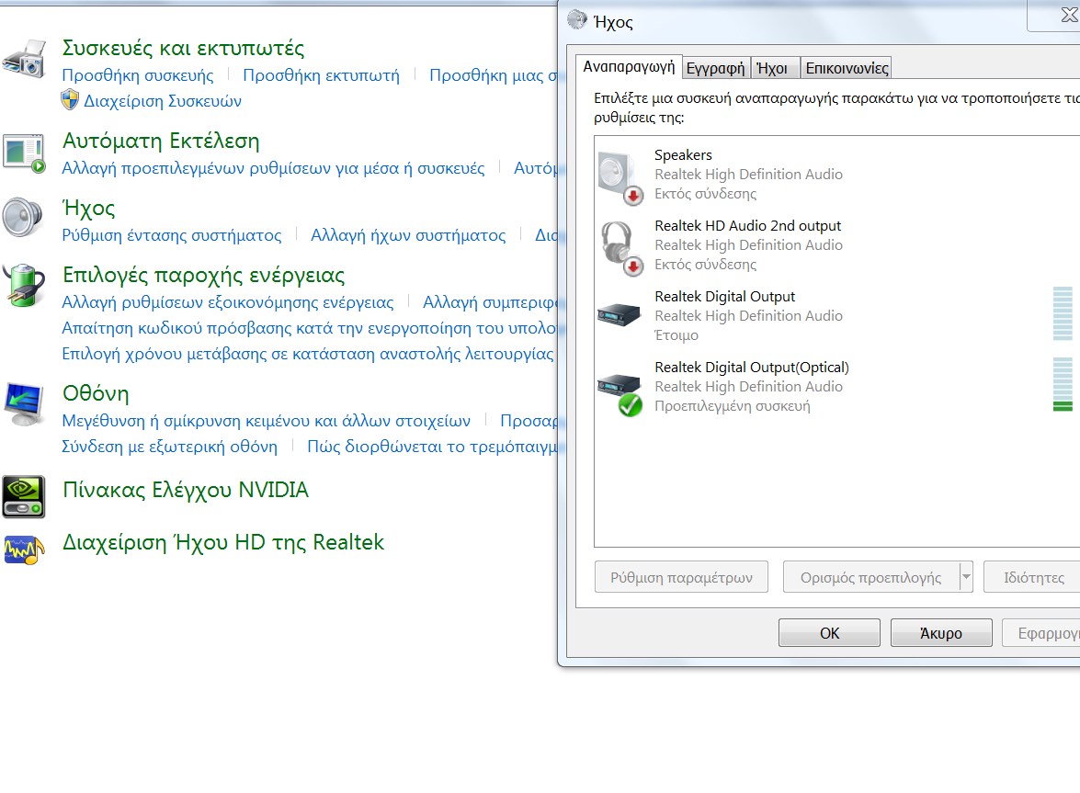Screen dimensions: 1080x793
Task: Click the Ιδιότητες button
Action: pos(1033,577)
